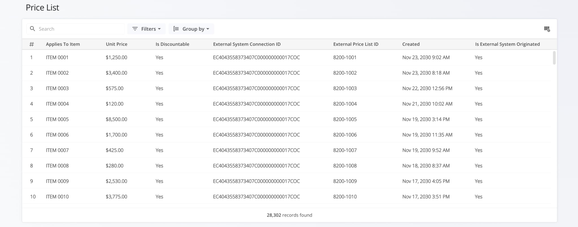This screenshot has width=578, height=227.
Task: Click unit price $120.00
Action: [x=115, y=104]
